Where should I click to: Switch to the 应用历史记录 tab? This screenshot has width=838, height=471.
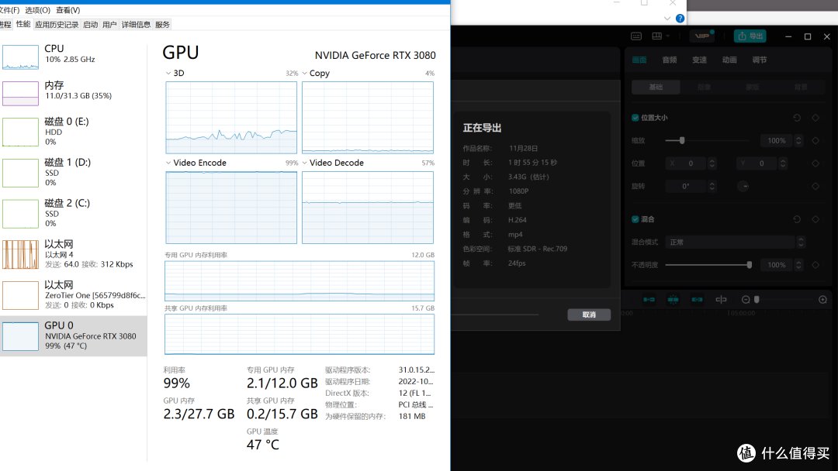coord(57,25)
